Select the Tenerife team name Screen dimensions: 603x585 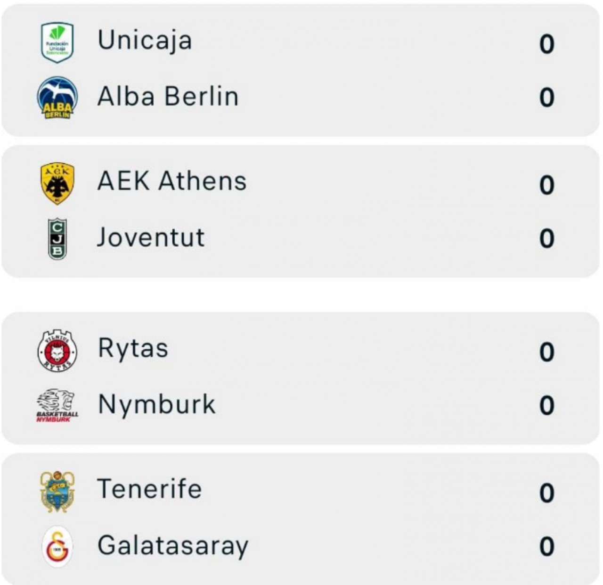[x=149, y=489]
